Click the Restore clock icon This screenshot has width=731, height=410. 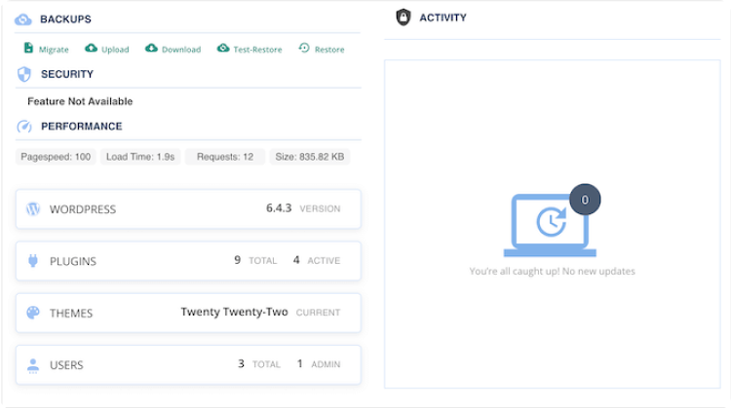[x=304, y=48]
